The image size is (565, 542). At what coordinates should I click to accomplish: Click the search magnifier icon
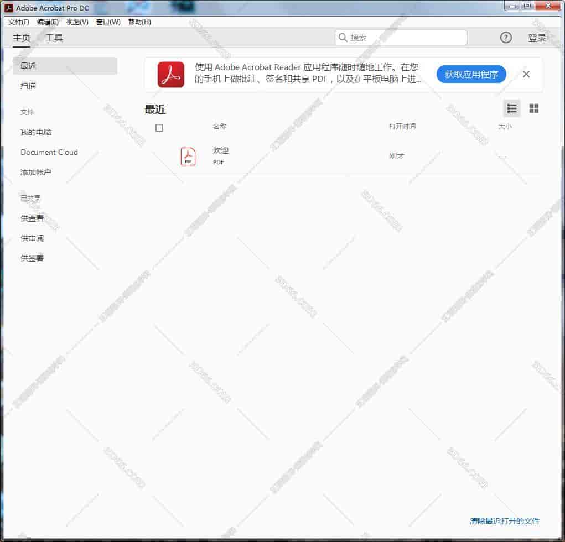[343, 38]
